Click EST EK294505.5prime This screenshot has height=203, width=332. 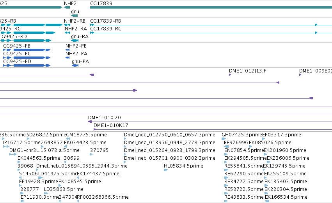coord(245,158)
